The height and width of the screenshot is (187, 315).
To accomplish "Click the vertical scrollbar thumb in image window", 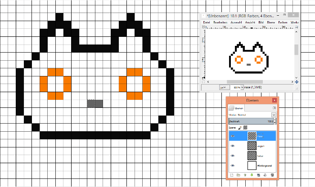I will [296, 49].
